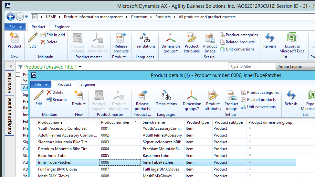315x177 pixels.
Task: Select Basic Inner Tube product row
Action: click(x=166, y=155)
